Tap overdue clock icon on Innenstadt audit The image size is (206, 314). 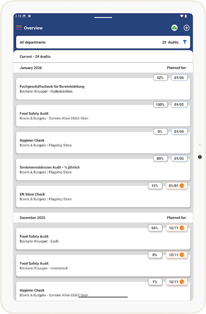(x=182, y=255)
